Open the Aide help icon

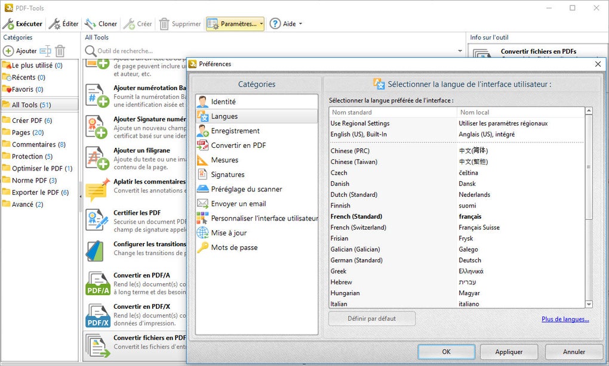275,24
